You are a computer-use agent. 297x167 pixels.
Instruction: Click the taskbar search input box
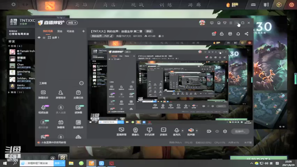click(x=37, y=163)
